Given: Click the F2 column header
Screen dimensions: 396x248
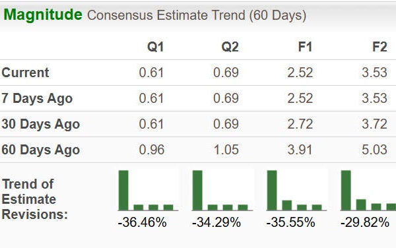Looking at the screenshot, I should [379, 47].
